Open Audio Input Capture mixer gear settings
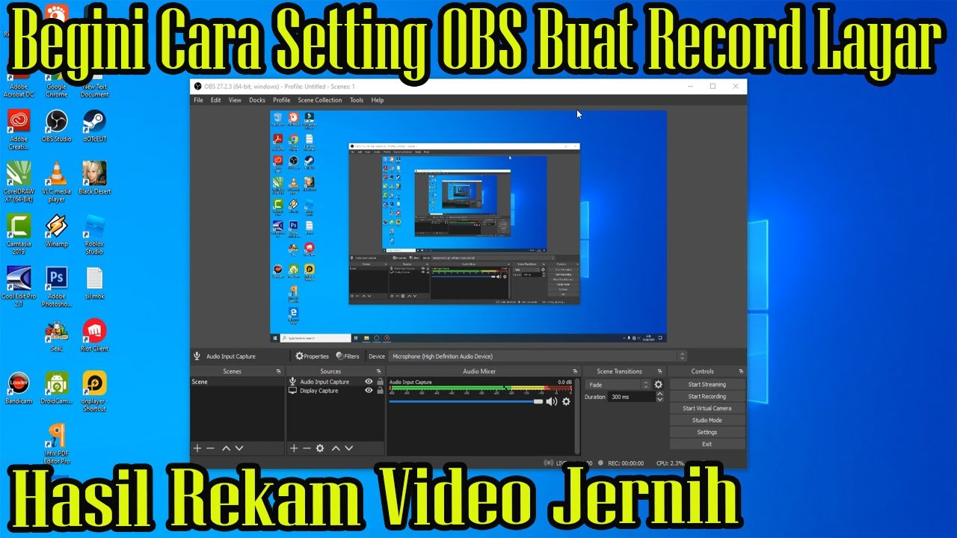The width and height of the screenshot is (957, 538). (x=566, y=401)
